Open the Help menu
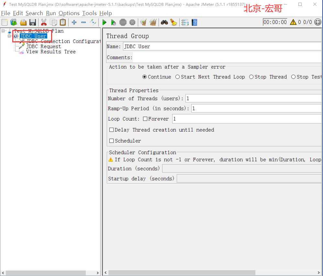The image size is (323, 276). [x=106, y=13]
